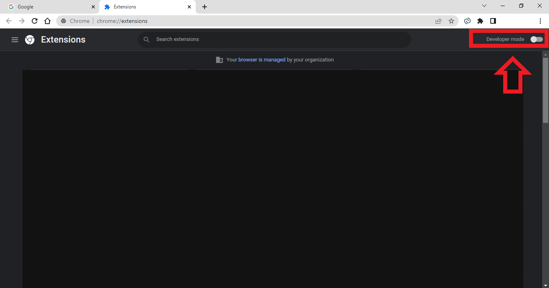Screen dimensions: 549x288
Task: Open the tab search chevron
Action: 484,6
